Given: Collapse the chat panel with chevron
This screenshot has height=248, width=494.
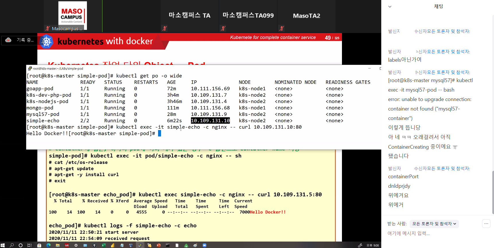Looking at the screenshot, I should tap(390, 7).
